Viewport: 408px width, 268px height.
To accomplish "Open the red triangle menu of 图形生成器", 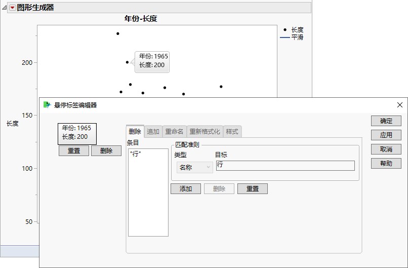I will (12, 8).
